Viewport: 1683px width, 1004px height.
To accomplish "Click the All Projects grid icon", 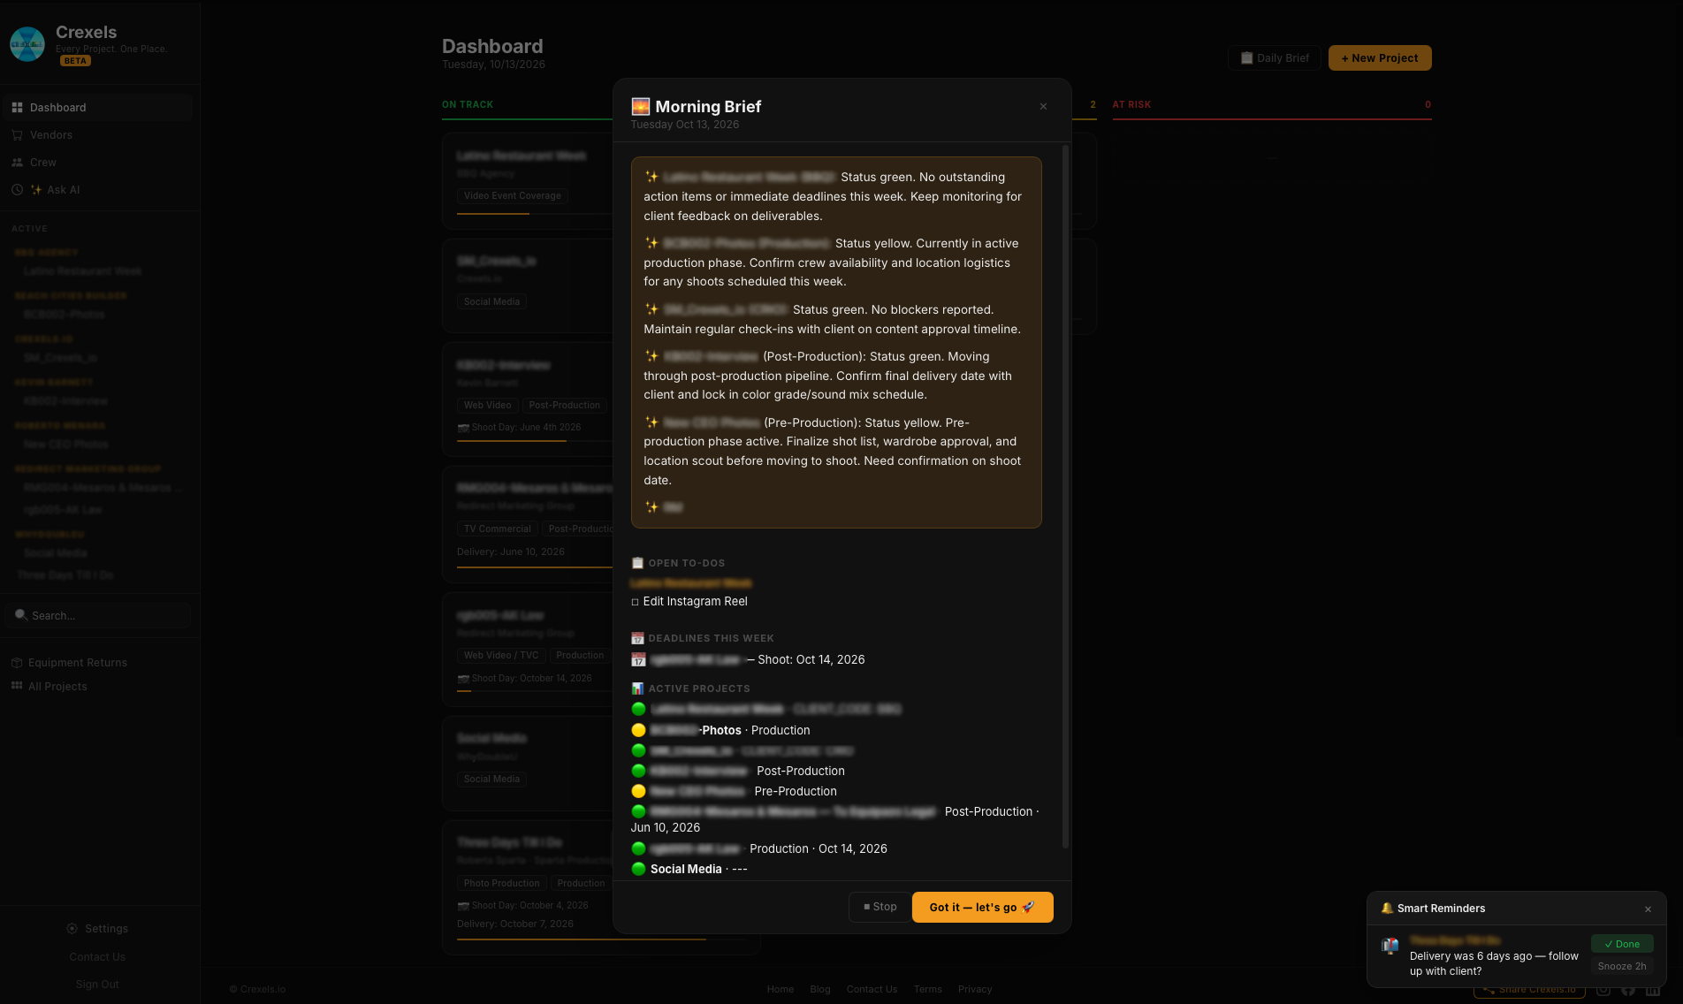I will tap(17, 686).
